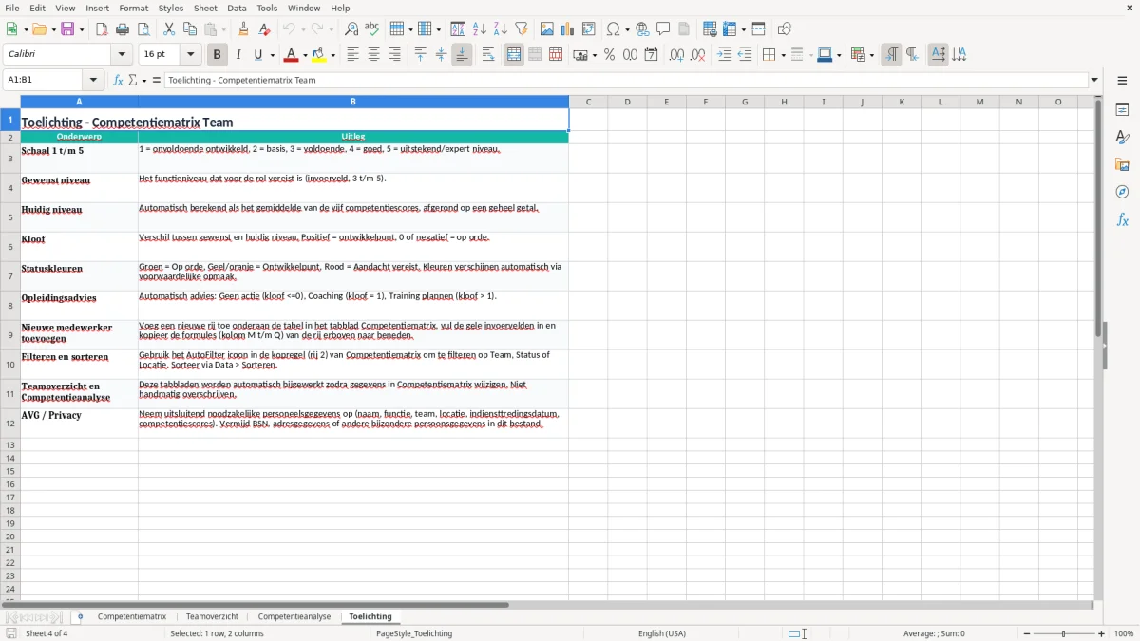Format as percent with the % icon
Screen dimensions: 1140x641
[x=609, y=55]
